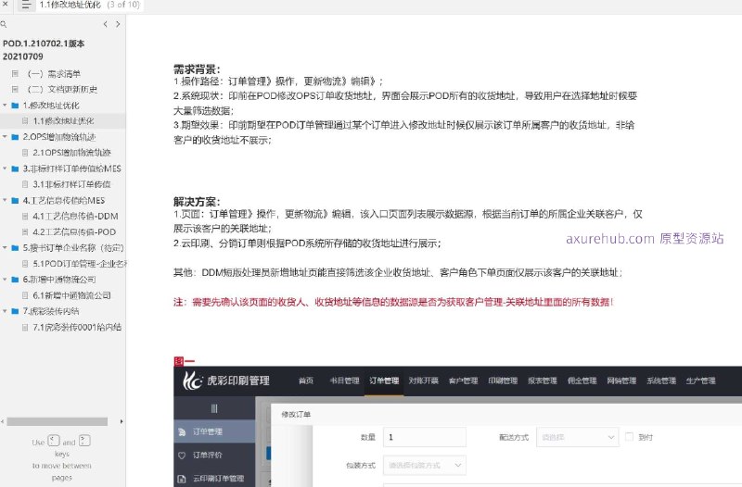742x487 pixels.
Task: Select 订单管理 in mockup sidebar
Action: [214, 431]
